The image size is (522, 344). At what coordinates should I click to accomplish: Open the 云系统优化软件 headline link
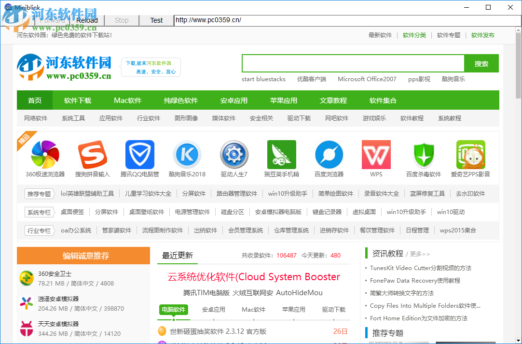[x=254, y=277]
